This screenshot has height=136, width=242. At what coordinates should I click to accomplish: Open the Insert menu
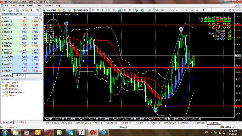tap(22, 6)
